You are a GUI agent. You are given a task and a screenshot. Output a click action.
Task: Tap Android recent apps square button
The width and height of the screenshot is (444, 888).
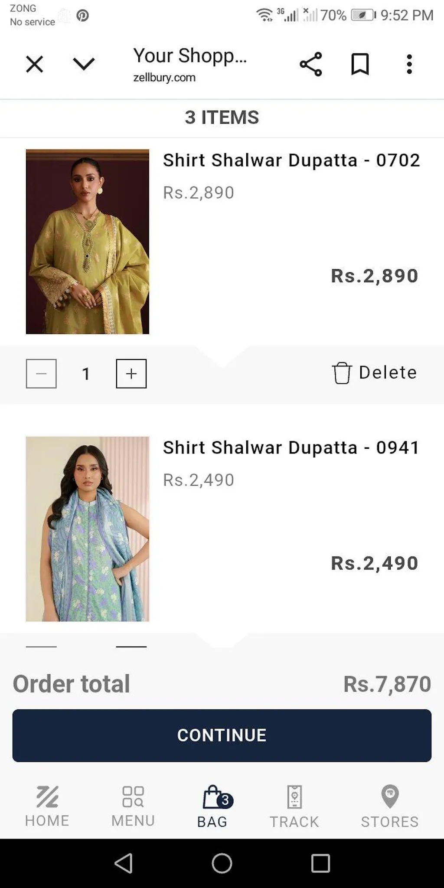(x=320, y=863)
